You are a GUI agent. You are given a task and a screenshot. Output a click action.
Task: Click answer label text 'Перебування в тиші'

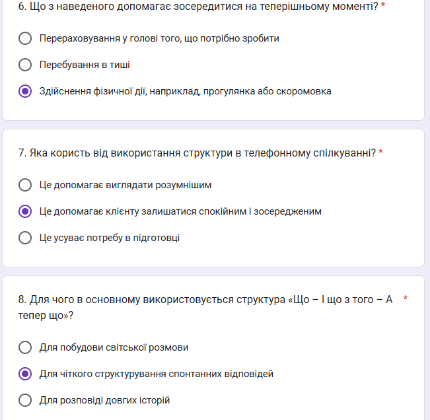click(x=85, y=65)
